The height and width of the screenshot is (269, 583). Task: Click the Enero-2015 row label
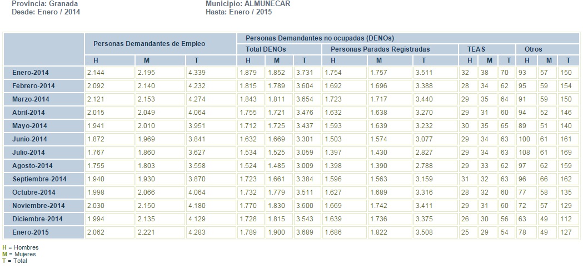pyautogui.click(x=28, y=232)
